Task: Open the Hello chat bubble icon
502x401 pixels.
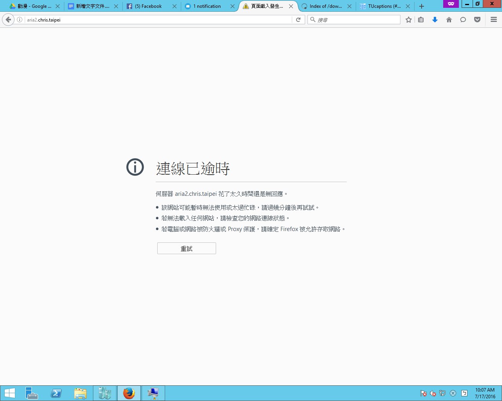Action: coord(463,20)
